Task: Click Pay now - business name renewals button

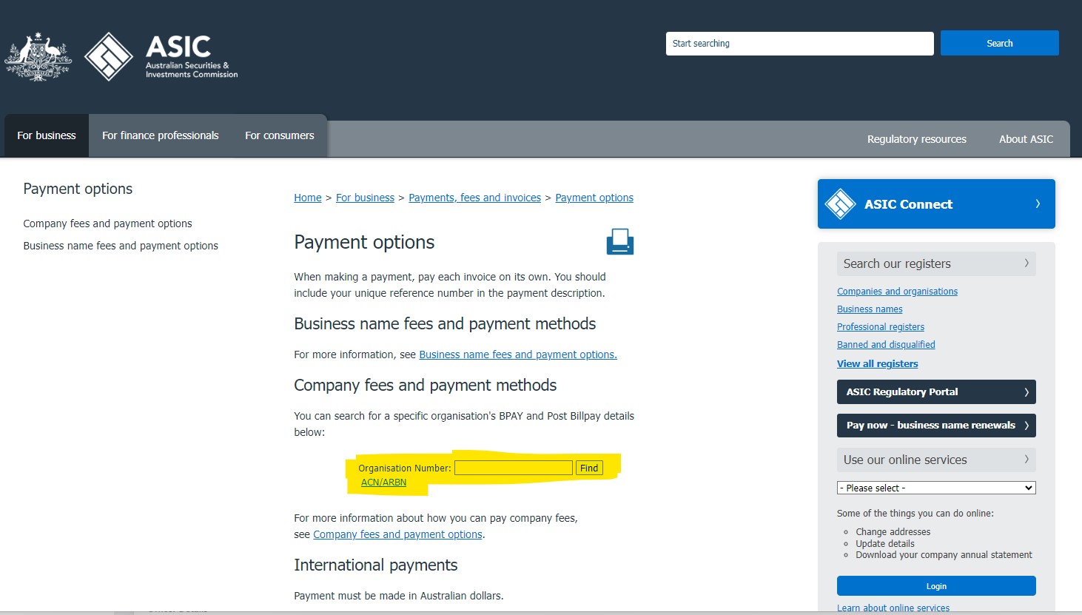Action: pos(936,426)
